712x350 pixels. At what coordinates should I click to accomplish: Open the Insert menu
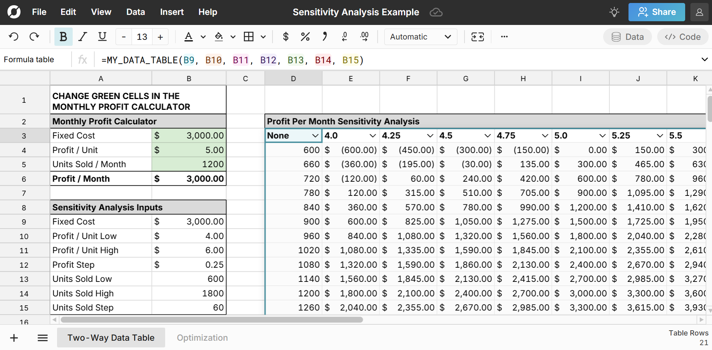(x=171, y=12)
